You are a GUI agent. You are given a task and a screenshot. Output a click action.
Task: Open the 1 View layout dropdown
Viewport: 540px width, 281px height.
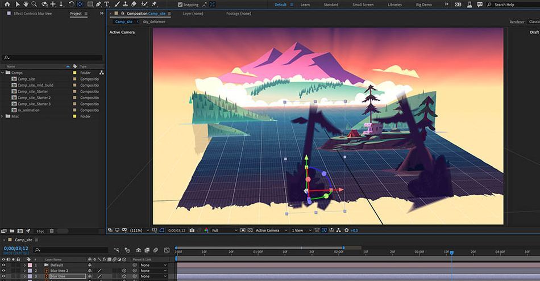301,230
